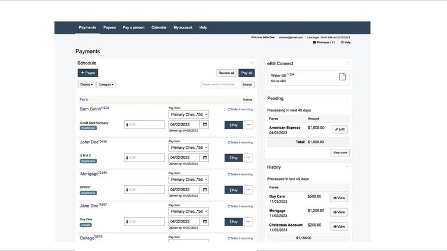Expand the Category dropdown filter
This screenshot has height=251, width=447.
(x=106, y=85)
